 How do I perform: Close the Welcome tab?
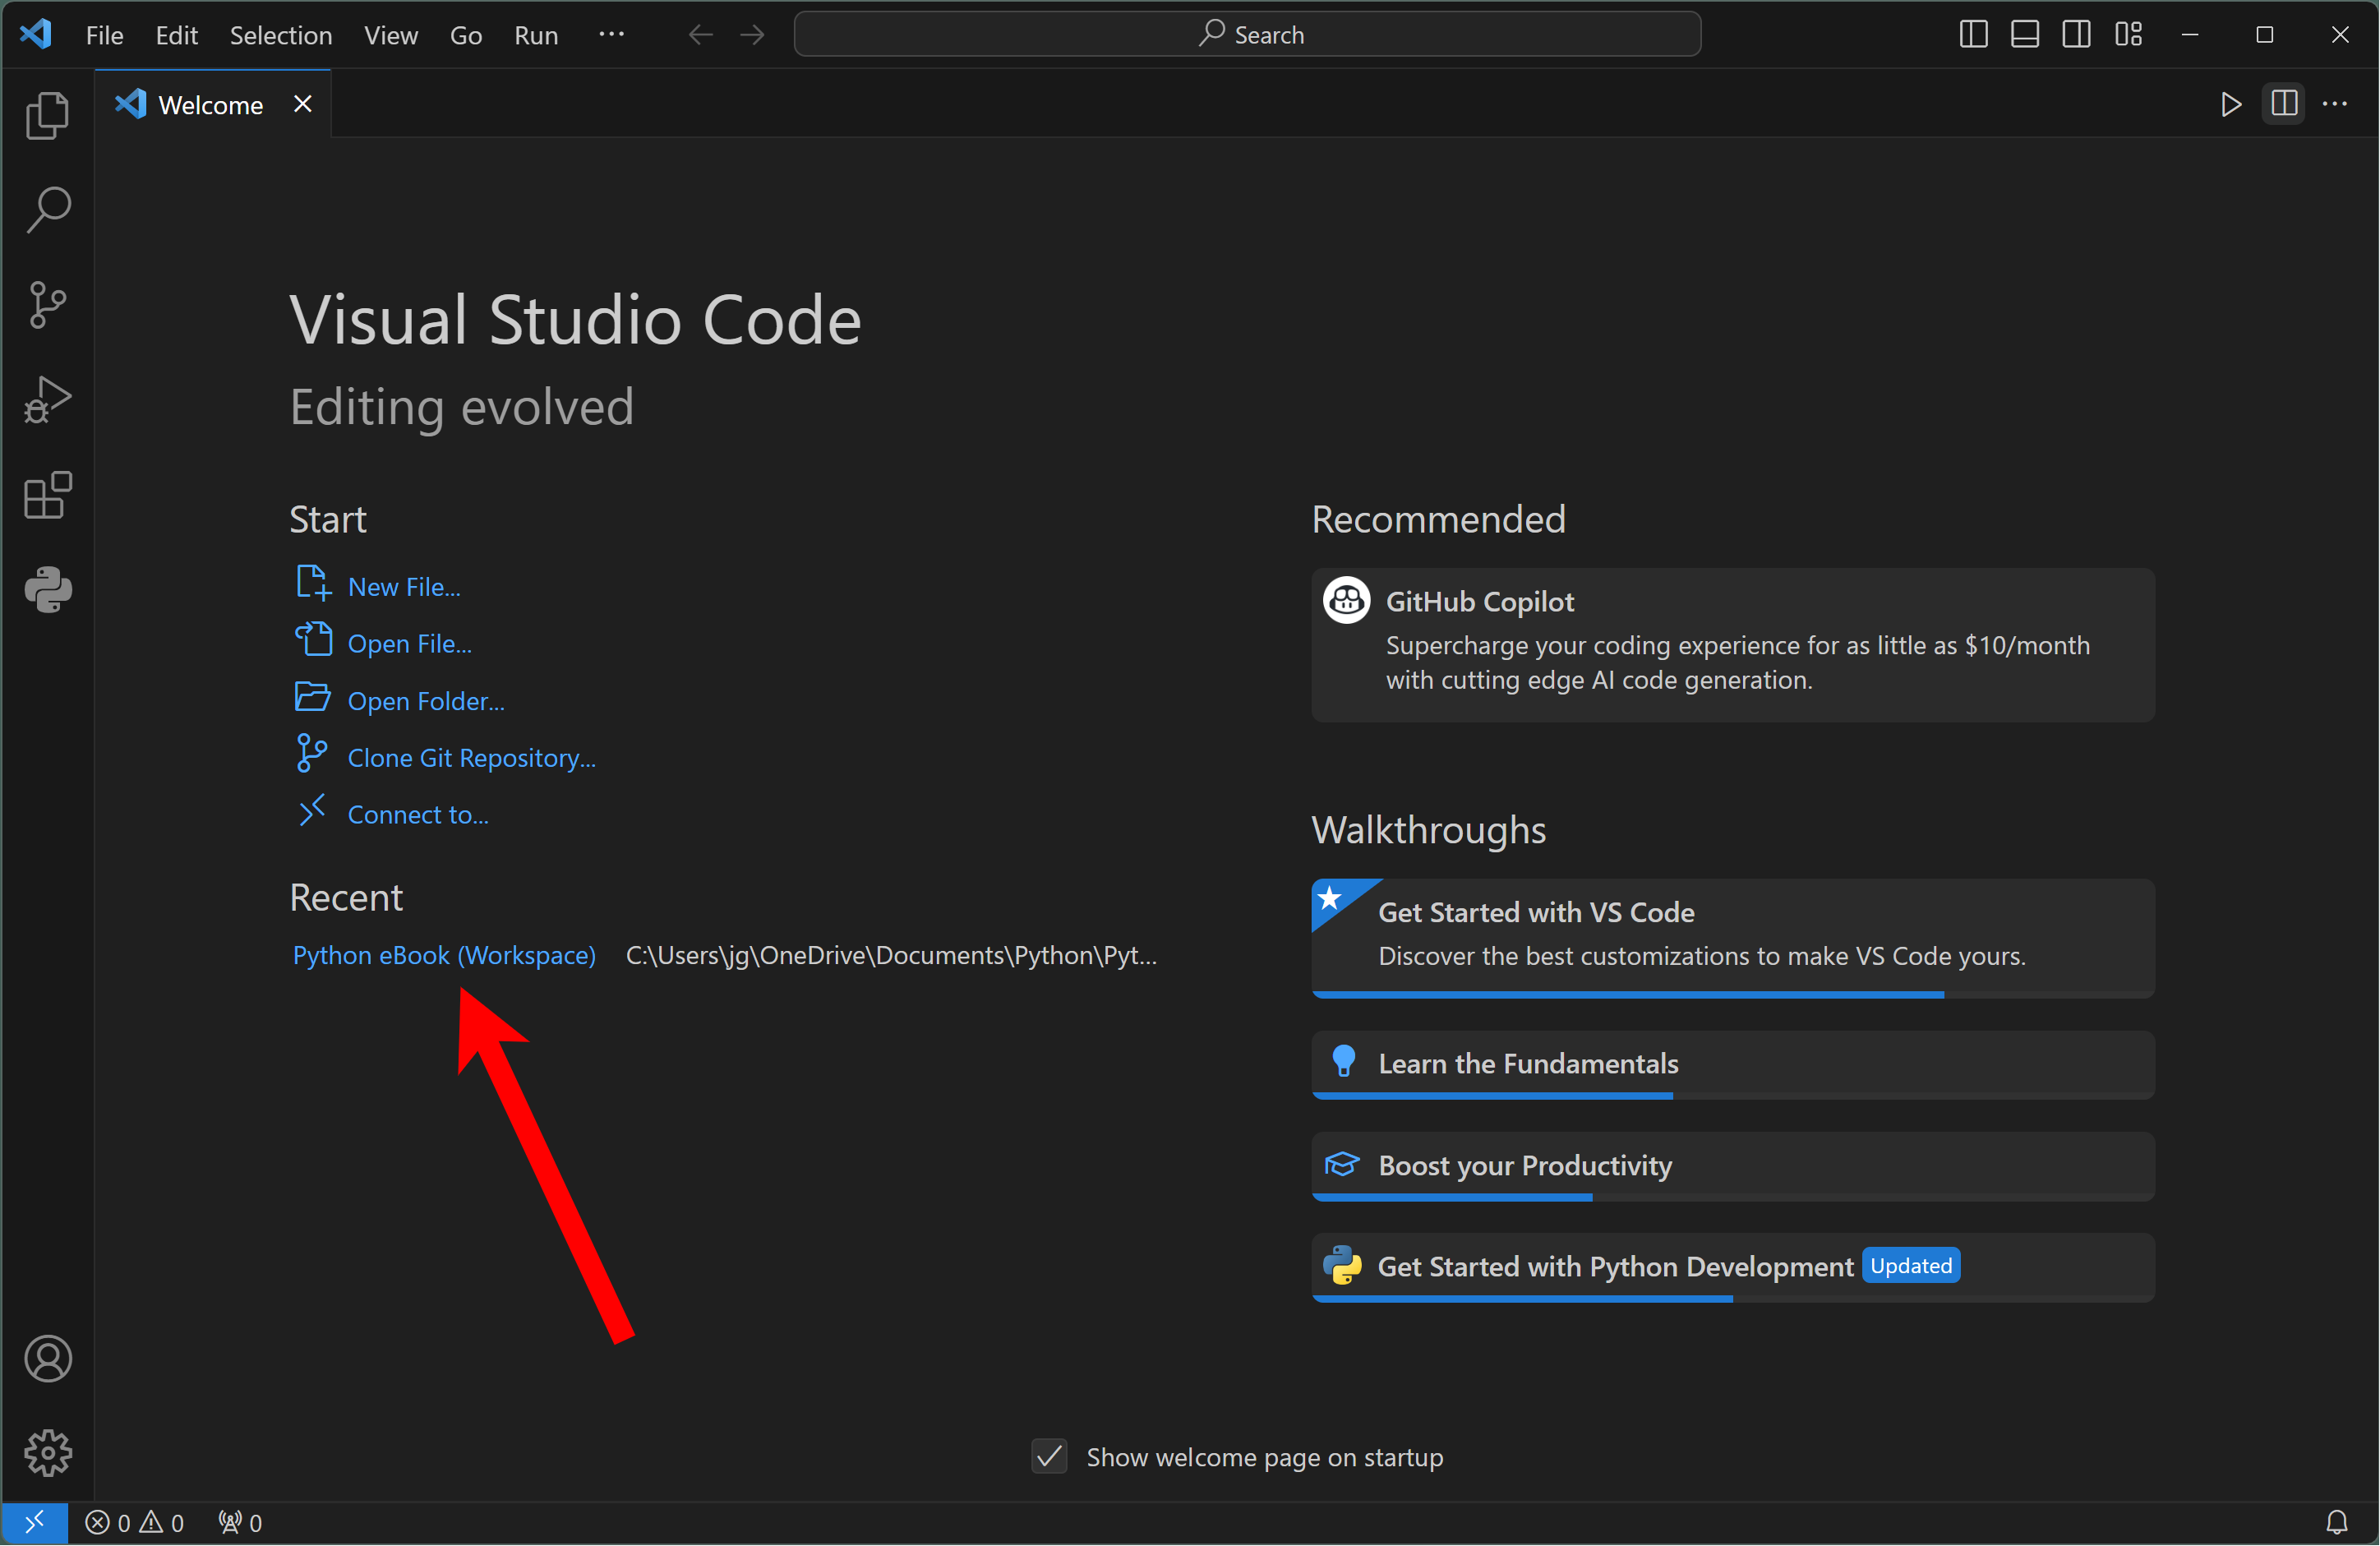click(303, 104)
